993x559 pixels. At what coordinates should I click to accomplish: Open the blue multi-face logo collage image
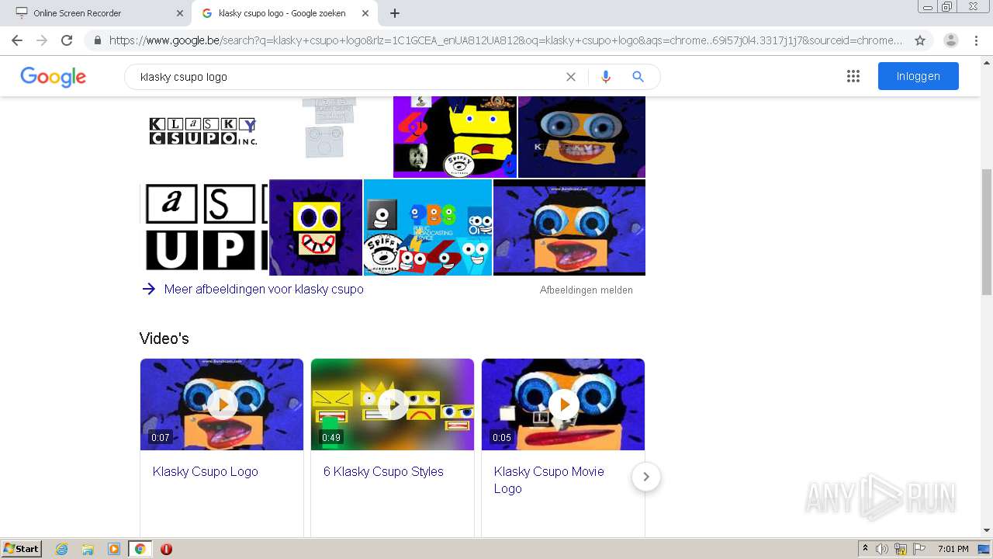pos(427,227)
